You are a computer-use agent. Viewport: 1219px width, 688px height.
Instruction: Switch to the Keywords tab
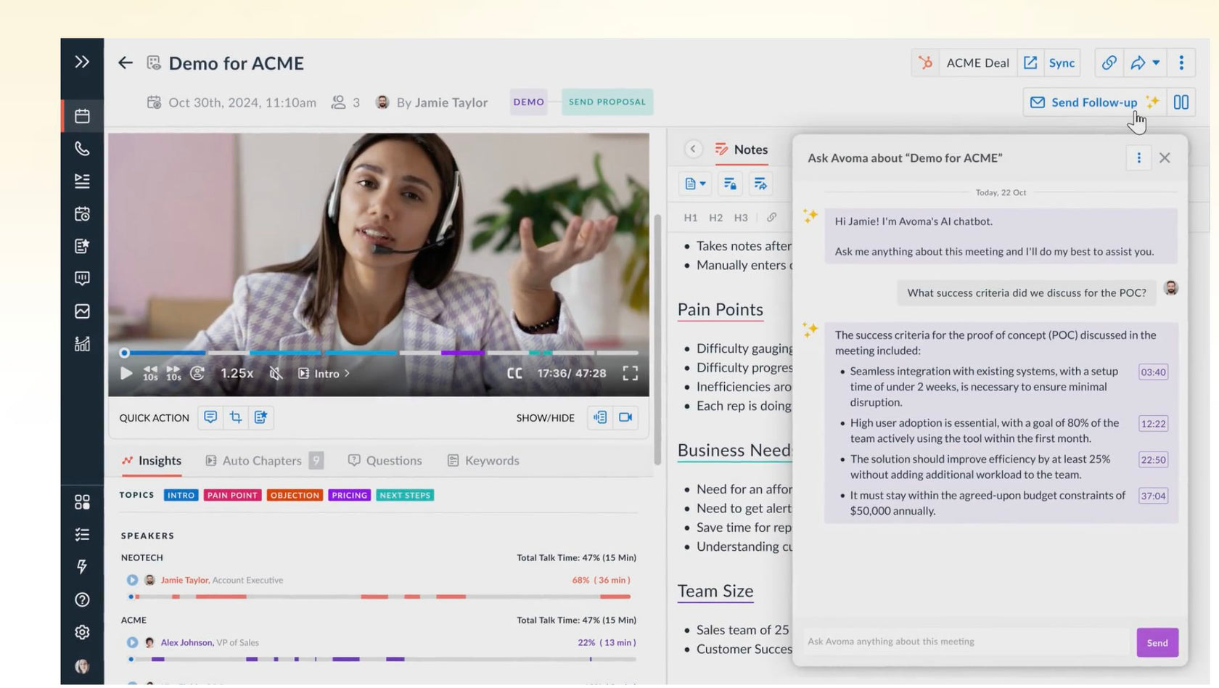pyautogui.click(x=483, y=461)
